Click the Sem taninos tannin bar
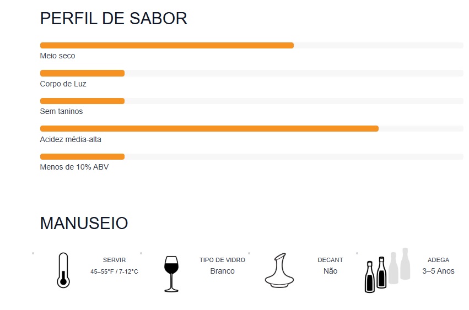This screenshot has width=469, height=310. point(251,101)
